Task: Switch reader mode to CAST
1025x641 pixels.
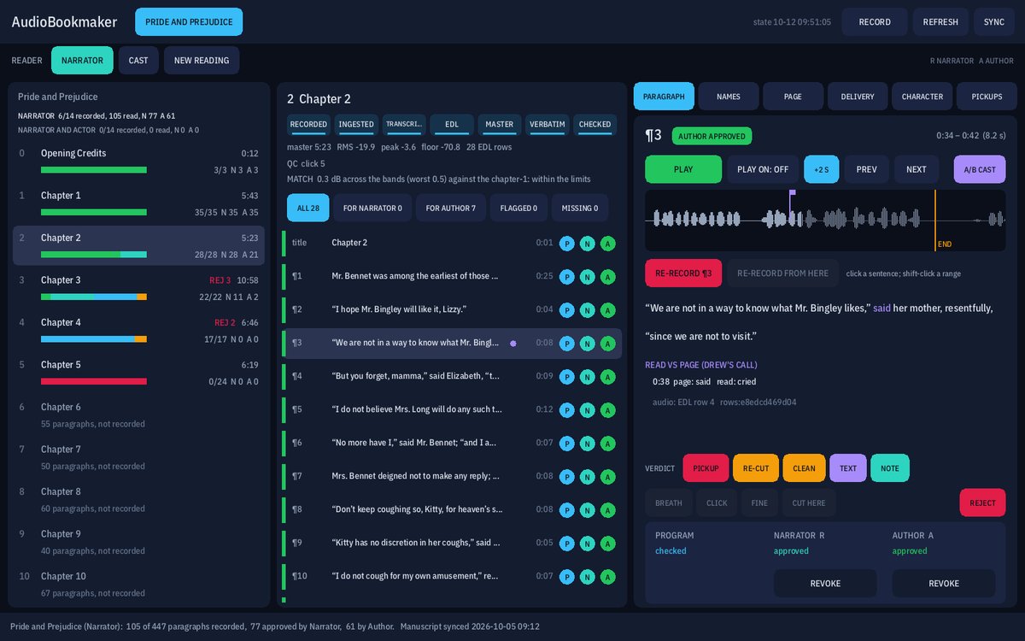Action: pyautogui.click(x=138, y=61)
